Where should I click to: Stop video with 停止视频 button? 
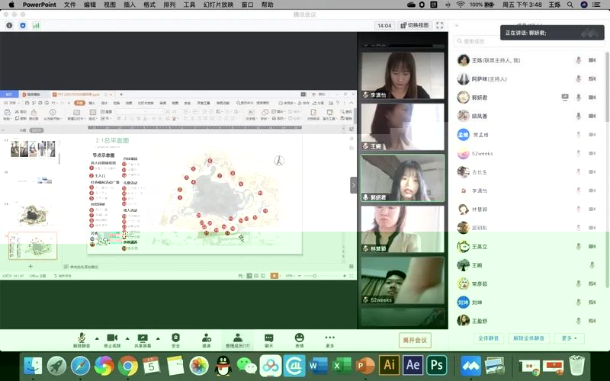coord(112,340)
